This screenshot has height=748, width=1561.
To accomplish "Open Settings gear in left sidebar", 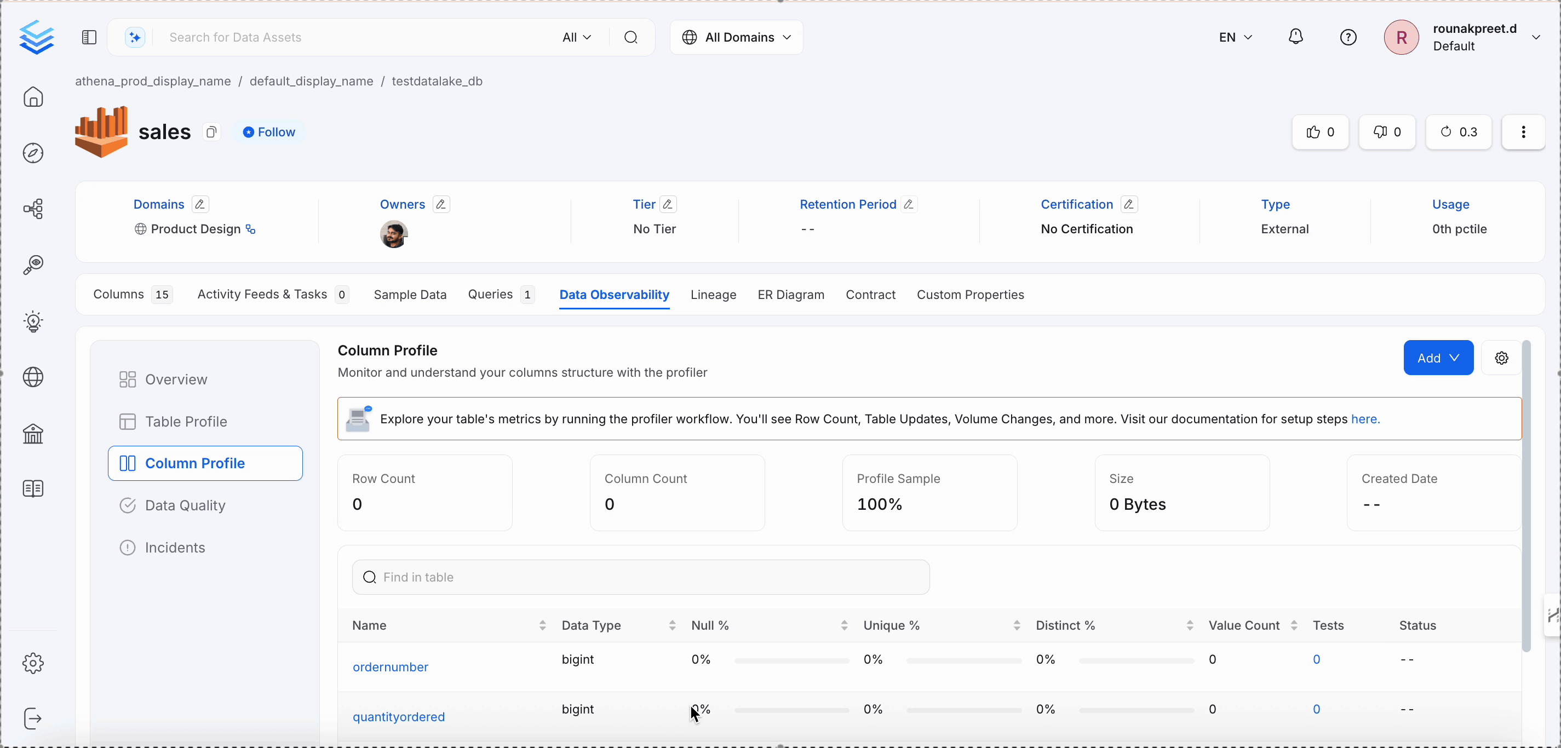I will (x=33, y=663).
